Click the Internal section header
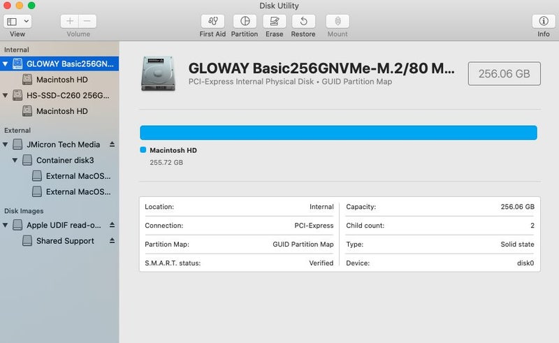 [16, 50]
